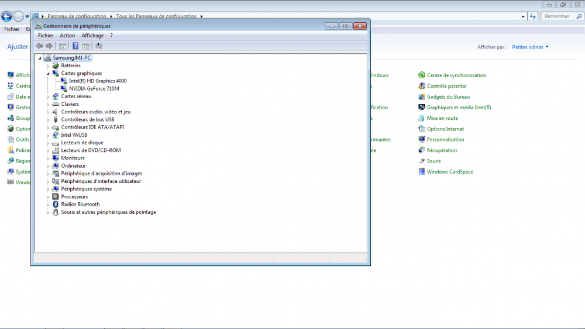Click the show/hide console tree toolbar icon
The height and width of the screenshot is (329, 585).
[62, 46]
